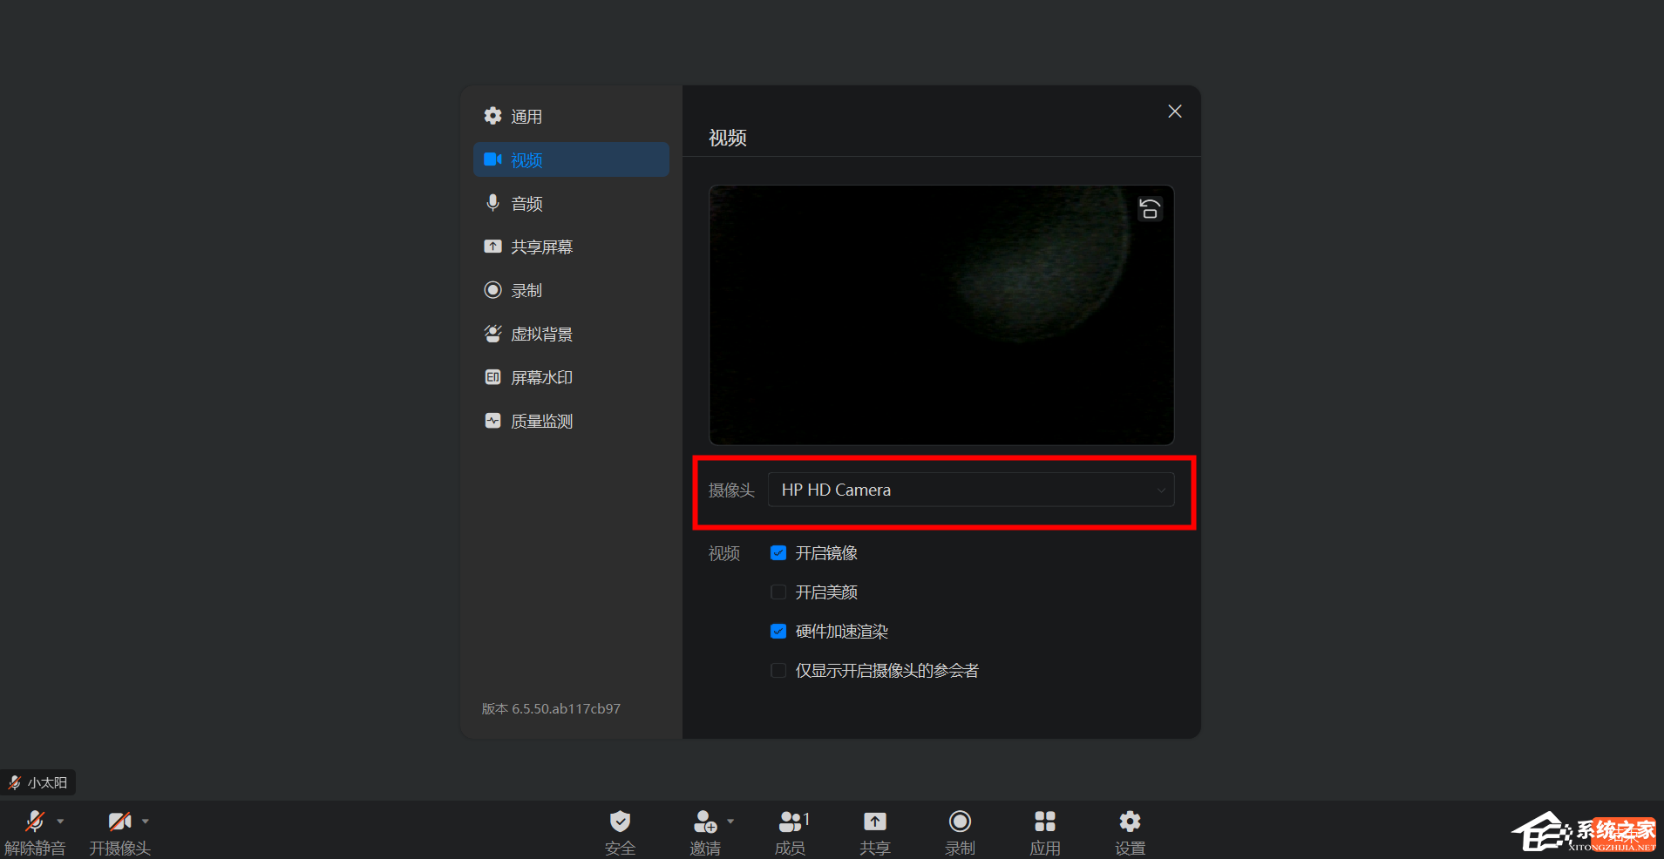Expand the microphone options arrow beside 解除静音
Image resolution: width=1664 pixels, height=859 pixels.
[x=60, y=820]
